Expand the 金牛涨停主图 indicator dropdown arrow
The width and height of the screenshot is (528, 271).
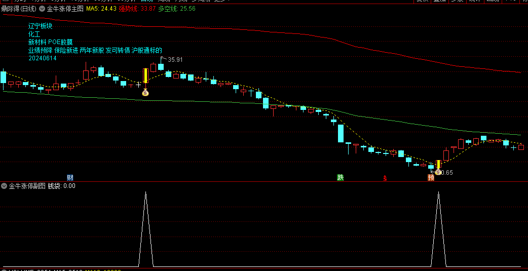[x=42, y=9]
